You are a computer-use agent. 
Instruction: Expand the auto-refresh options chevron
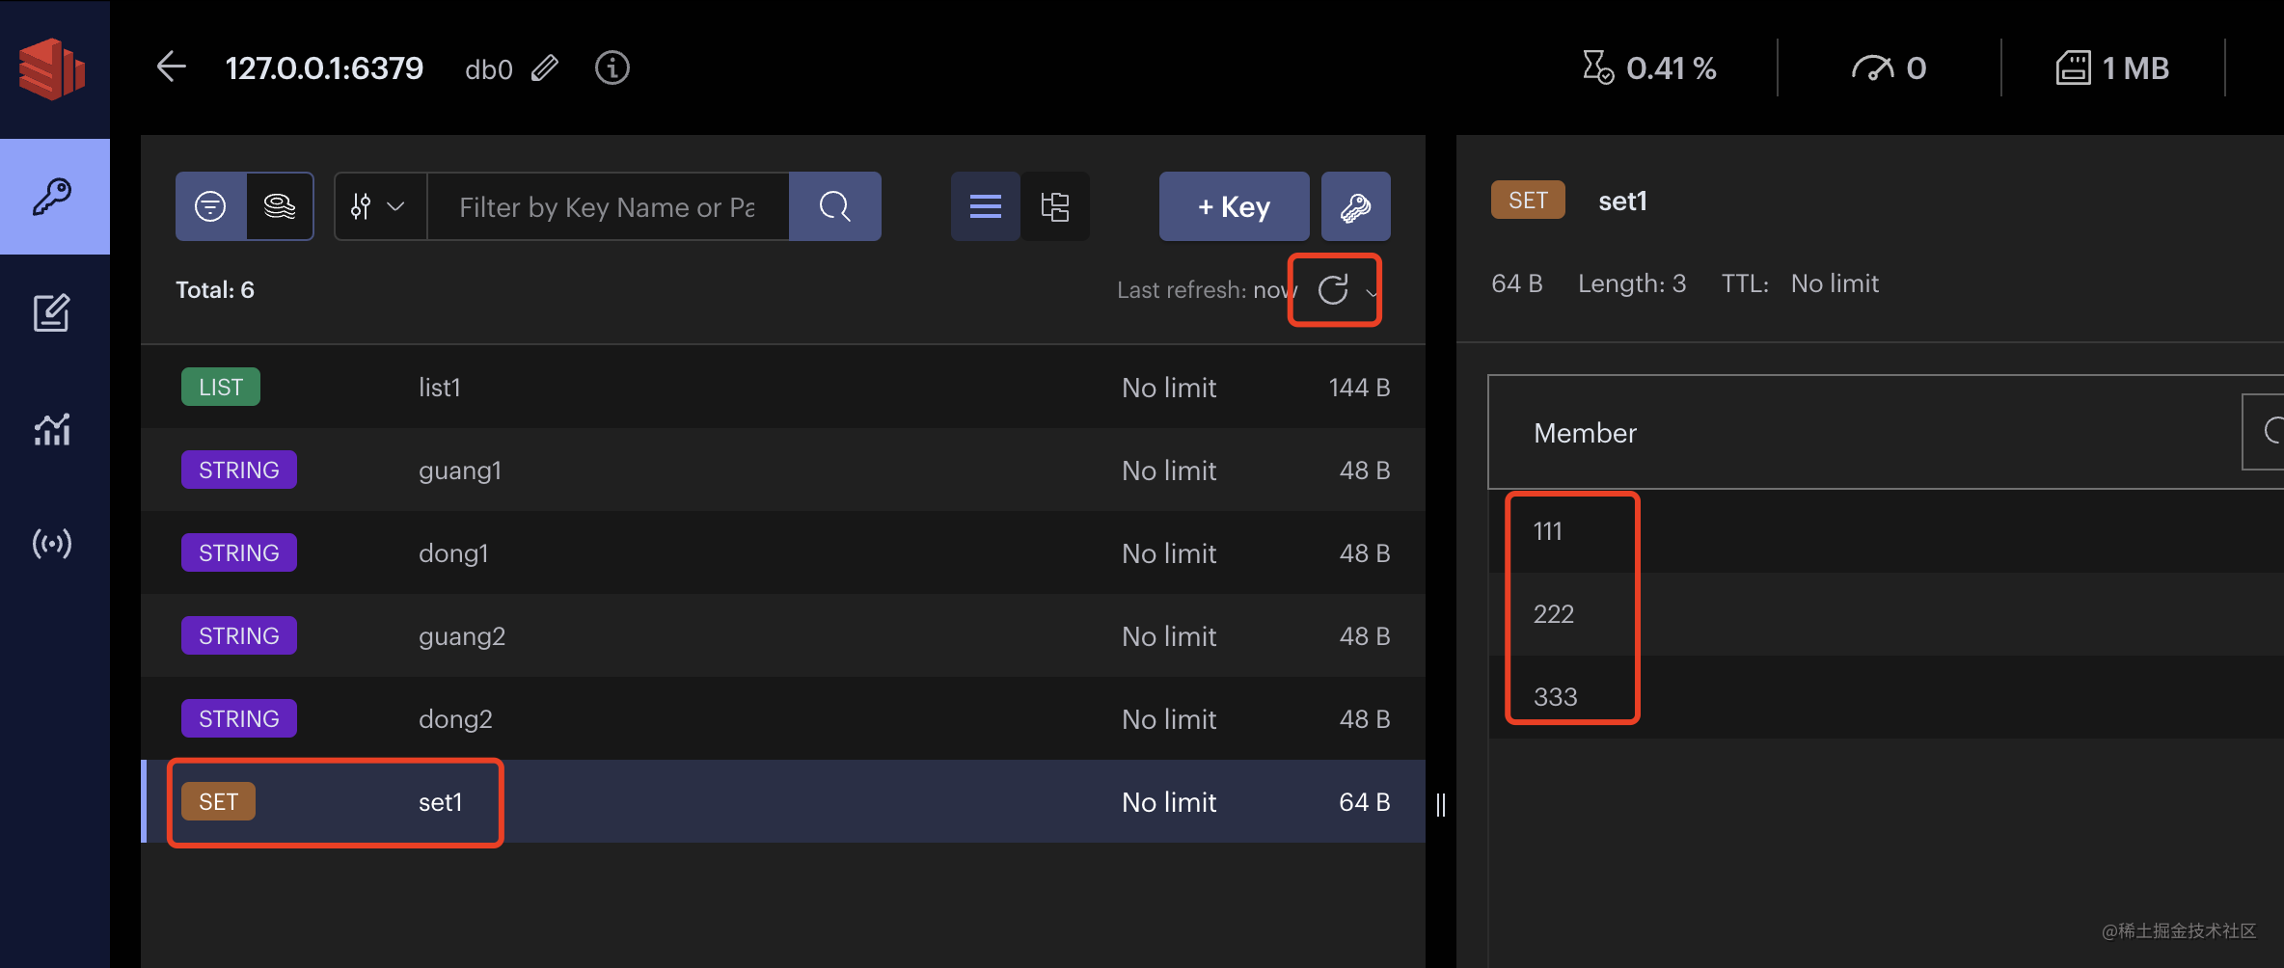pyautogui.click(x=1371, y=292)
